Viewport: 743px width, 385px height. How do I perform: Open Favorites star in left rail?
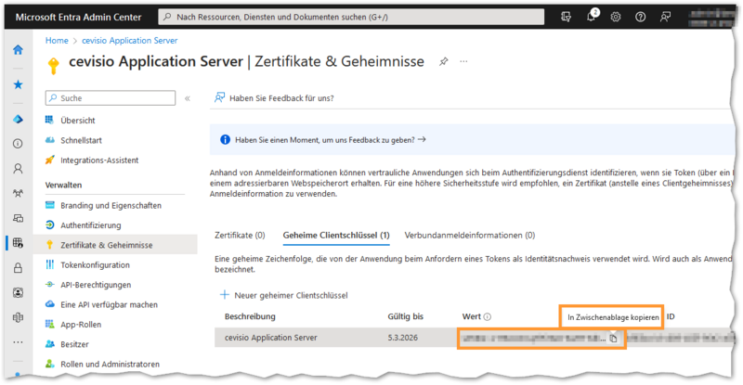point(18,84)
